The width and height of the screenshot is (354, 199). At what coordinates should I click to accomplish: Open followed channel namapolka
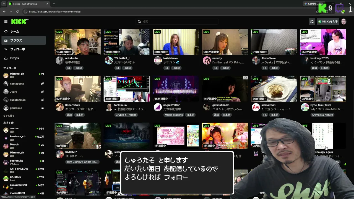(x=23, y=83)
